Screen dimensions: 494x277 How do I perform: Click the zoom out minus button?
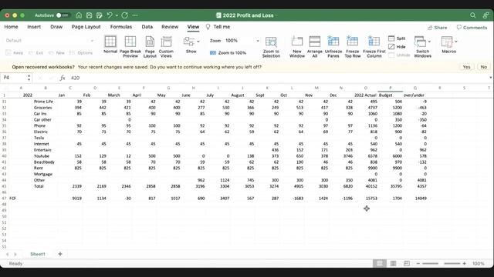point(418,263)
